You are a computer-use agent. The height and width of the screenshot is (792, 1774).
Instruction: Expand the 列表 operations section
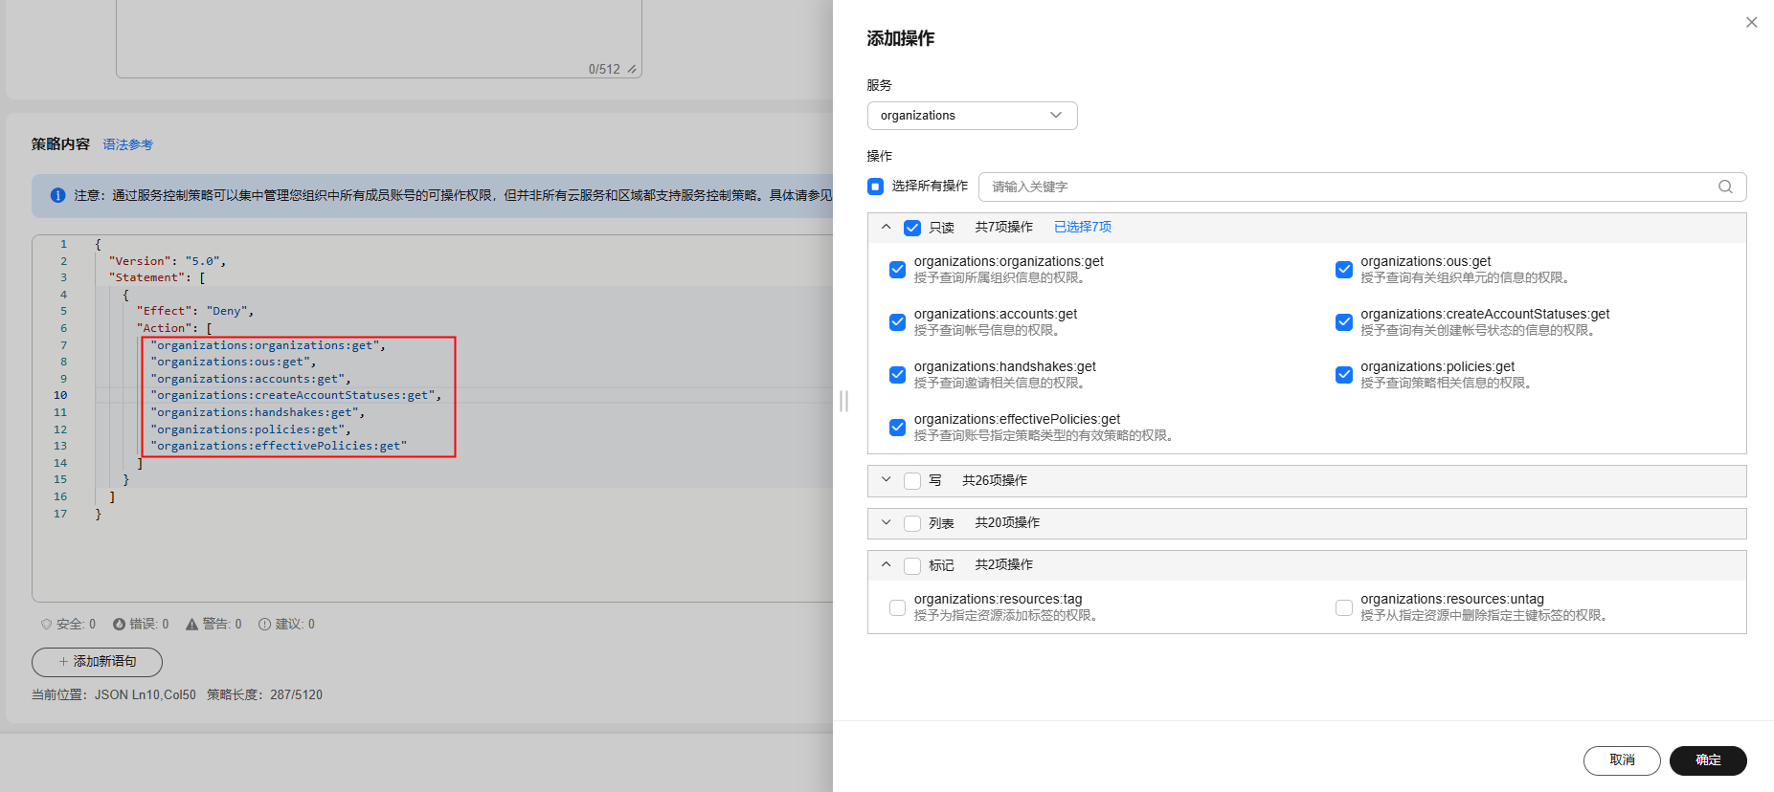887,522
